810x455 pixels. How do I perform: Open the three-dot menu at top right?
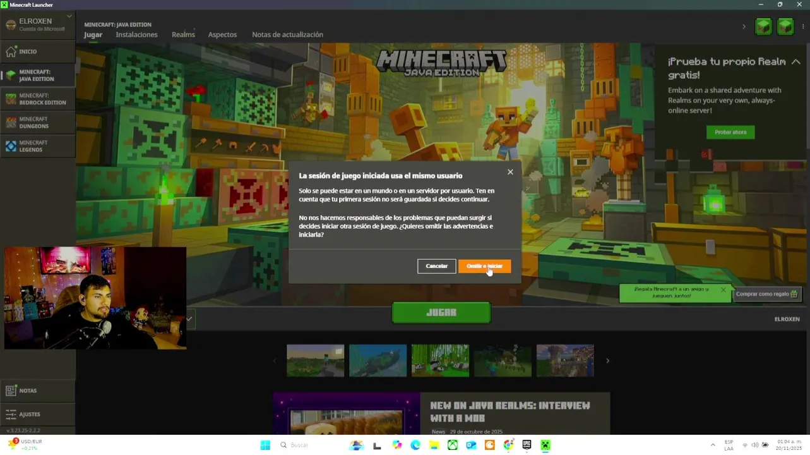tap(803, 27)
